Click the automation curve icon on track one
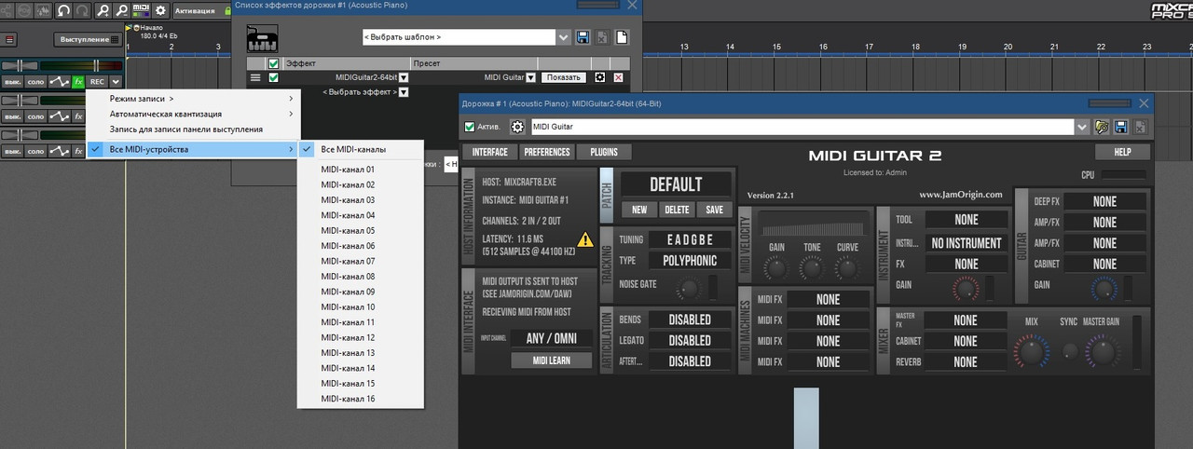 (60, 82)
